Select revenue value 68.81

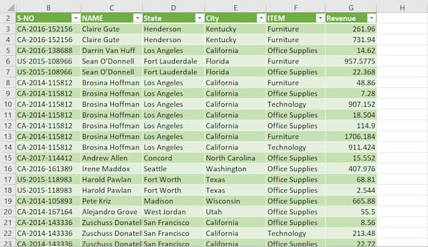click(x=351, y=179)
